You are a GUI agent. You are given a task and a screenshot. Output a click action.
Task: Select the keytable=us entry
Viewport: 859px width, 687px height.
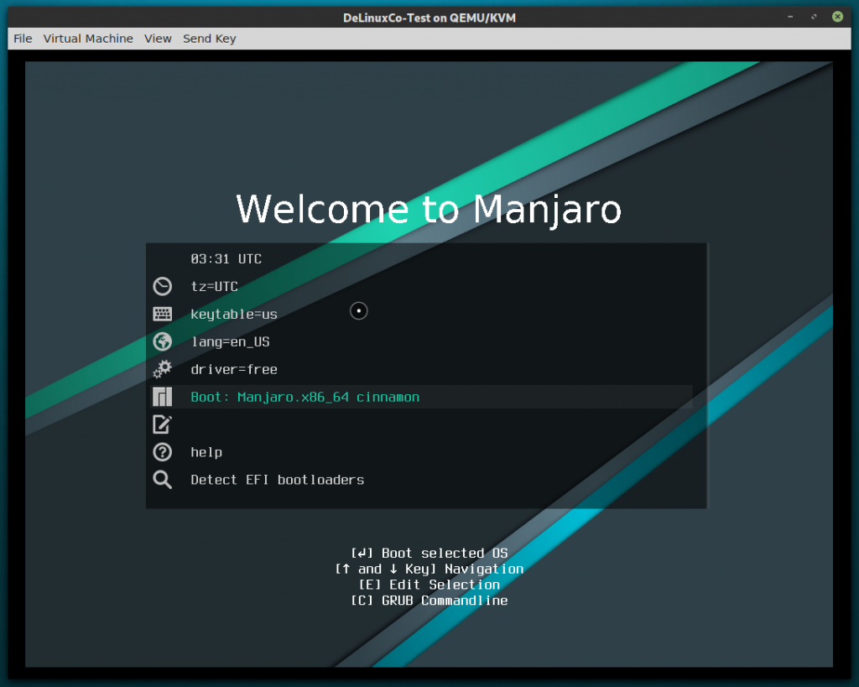click(x=233, y=314)
